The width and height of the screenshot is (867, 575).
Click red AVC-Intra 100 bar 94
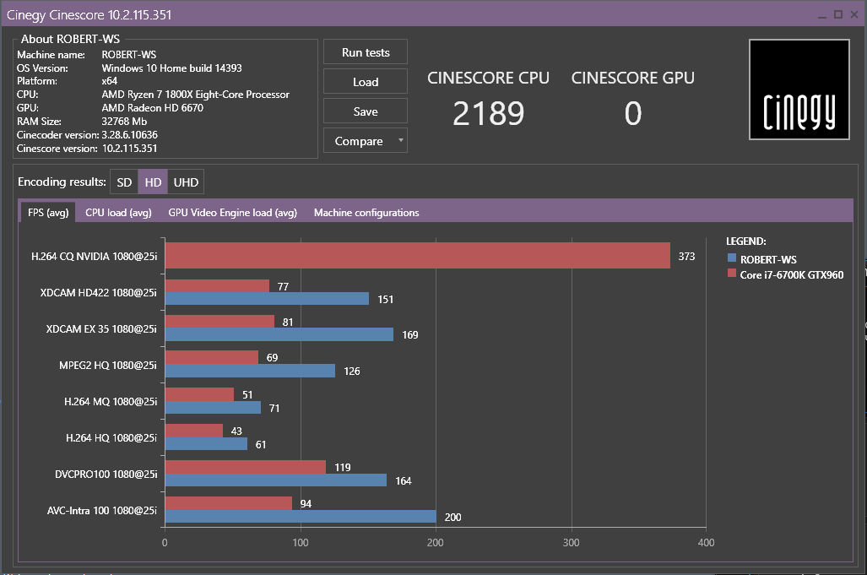229,503
